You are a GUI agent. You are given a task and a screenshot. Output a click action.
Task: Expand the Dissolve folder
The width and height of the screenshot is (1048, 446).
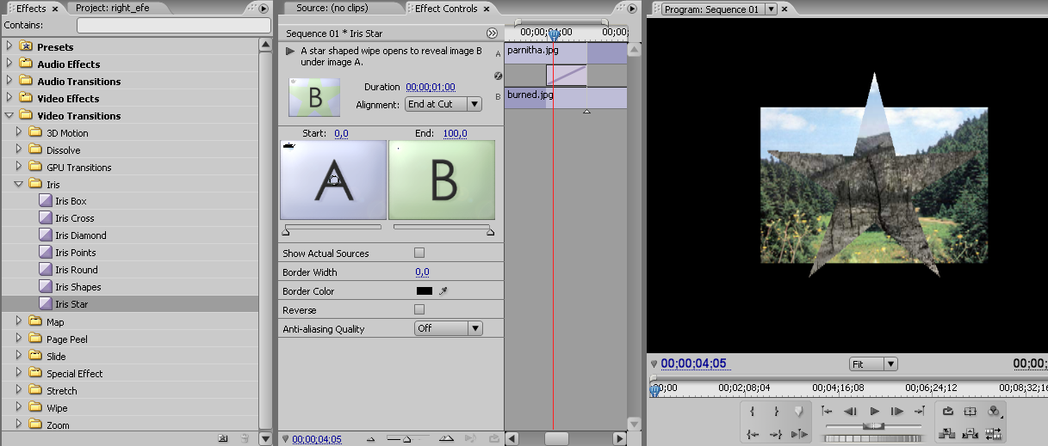pos(19,150)
